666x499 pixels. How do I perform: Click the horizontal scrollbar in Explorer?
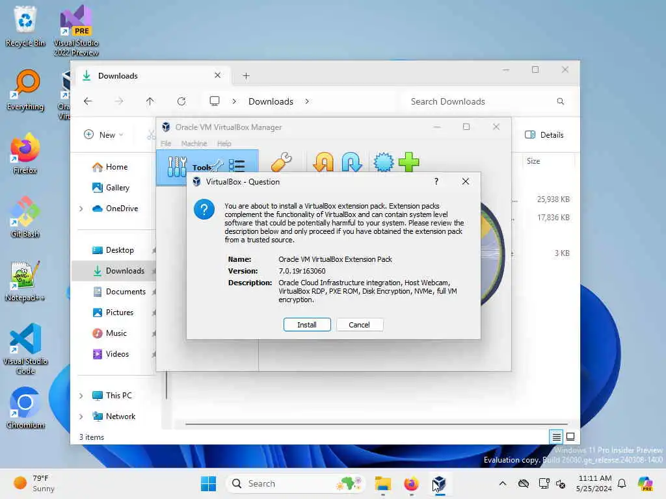click(377, 424)
